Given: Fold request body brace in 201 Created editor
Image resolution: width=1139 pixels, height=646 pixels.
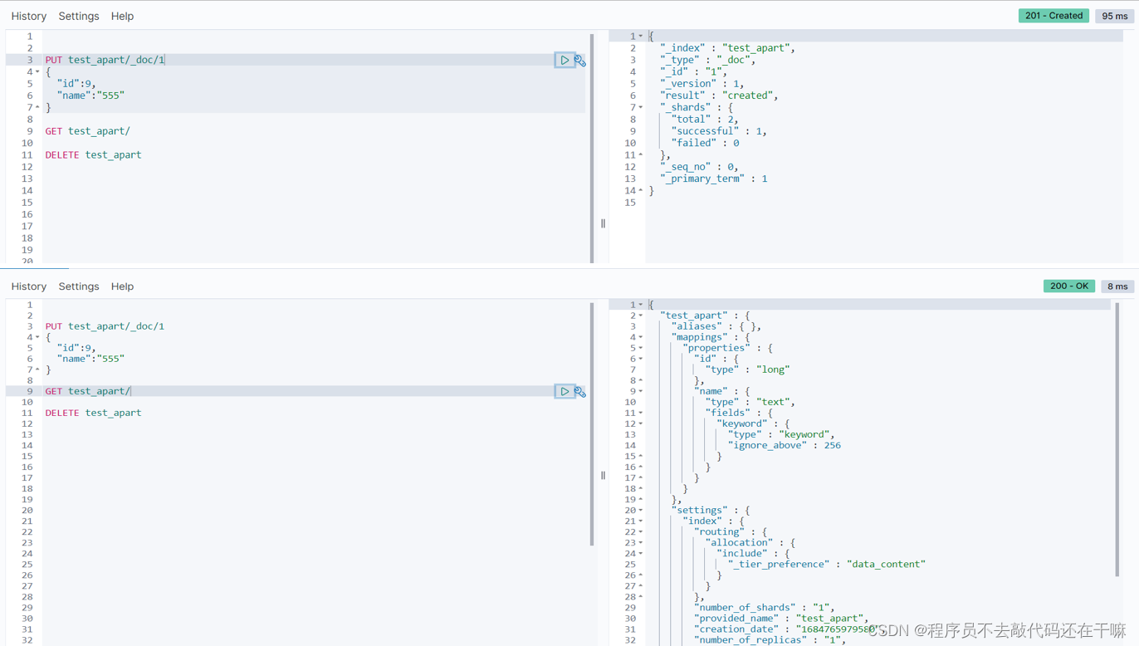Looking at the screenshot, I should tap(37, 71).
